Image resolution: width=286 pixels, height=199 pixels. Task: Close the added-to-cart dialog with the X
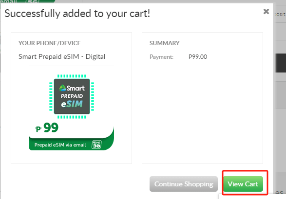(266, 12)
